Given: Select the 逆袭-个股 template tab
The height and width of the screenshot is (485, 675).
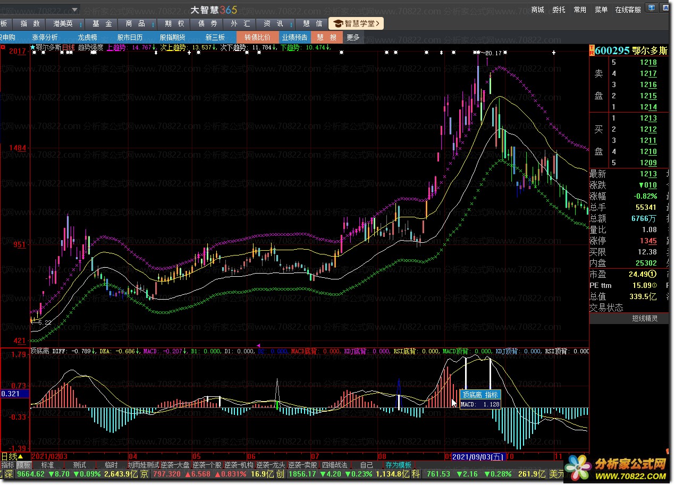Looking at the screenshot, I should 207,465.
